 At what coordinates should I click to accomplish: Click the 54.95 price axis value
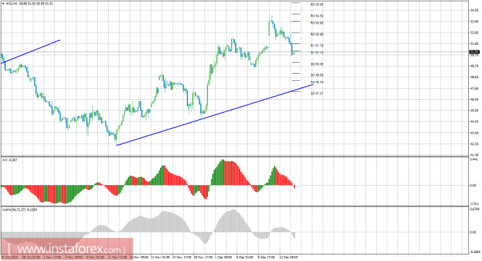474,10
